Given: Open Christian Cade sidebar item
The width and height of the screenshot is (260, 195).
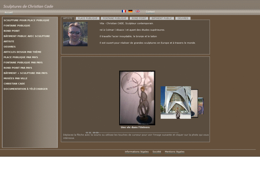Looking at the screenshot, I should pyautogui.click(x=14, y=84).
